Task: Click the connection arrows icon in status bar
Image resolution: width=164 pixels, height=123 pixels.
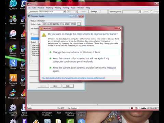Action: pyautogui.click(x=144, y=108)
